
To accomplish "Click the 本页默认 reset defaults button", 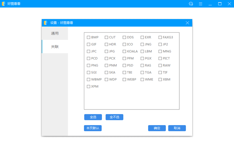I will pyautogui.click(x=93, y=128).
